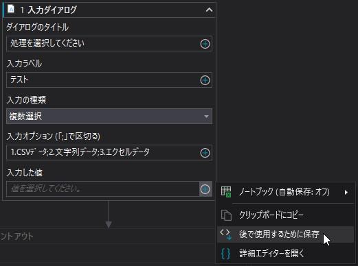Click the ノートブック spreadsheet icon

(226, 192)
